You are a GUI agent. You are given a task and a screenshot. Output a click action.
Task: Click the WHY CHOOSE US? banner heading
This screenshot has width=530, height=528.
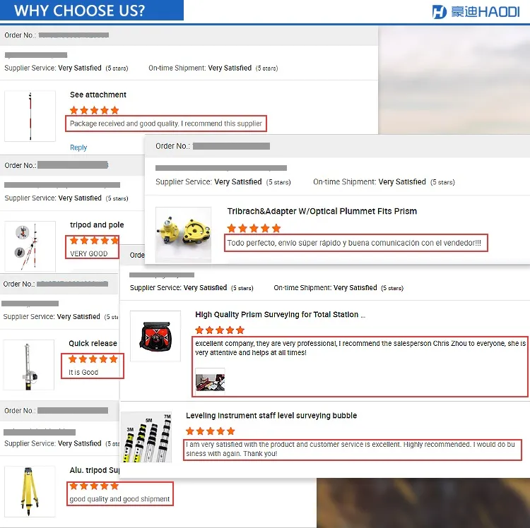tap(79, 11)
